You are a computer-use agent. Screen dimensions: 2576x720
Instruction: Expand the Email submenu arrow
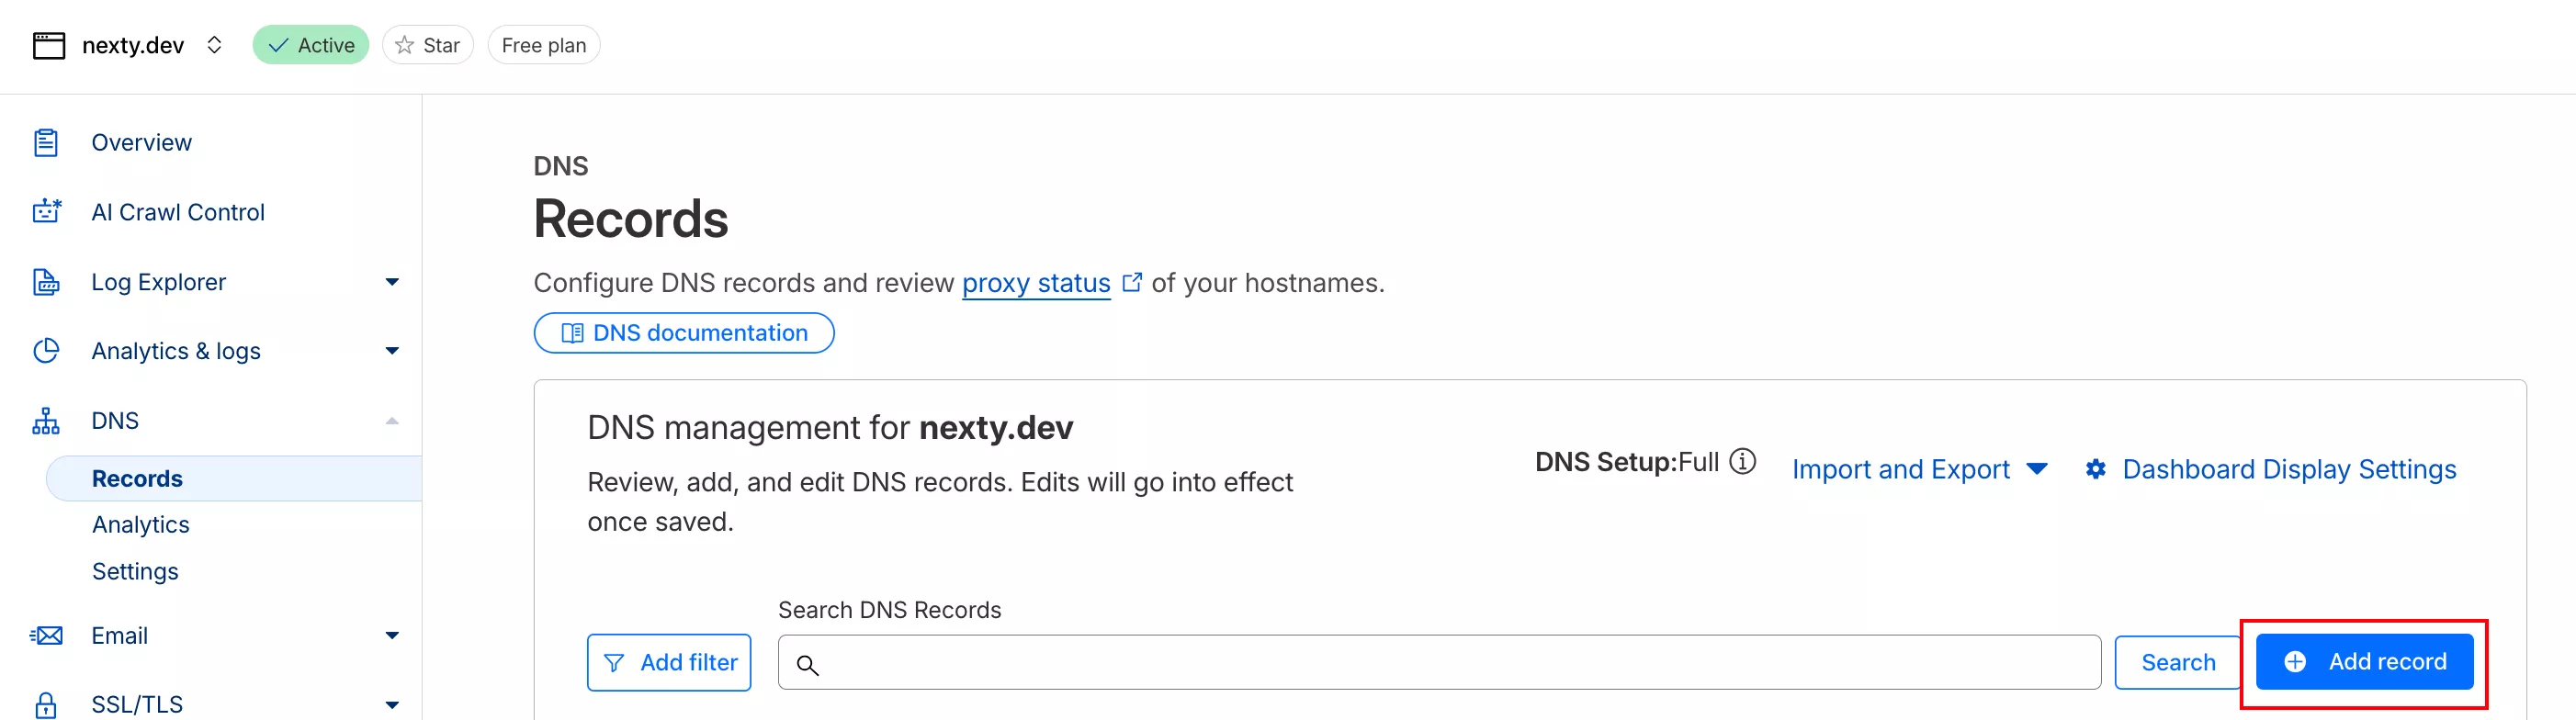(x=392, y=636)
